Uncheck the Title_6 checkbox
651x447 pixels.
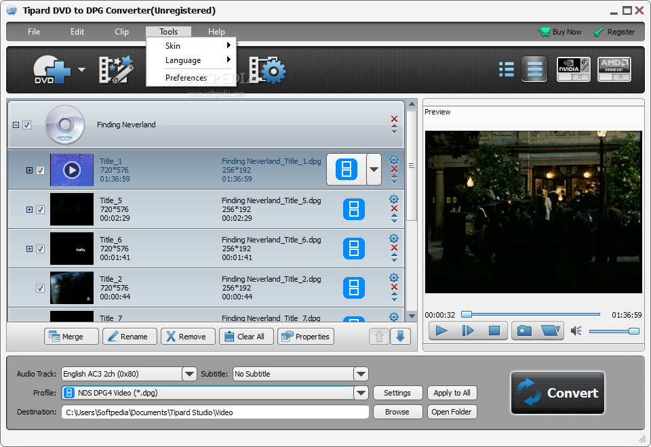(x=40, y=249)
